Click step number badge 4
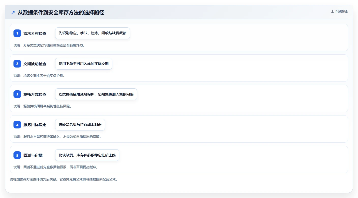Screen dimensions: 358x198 click(x=17, y=125)
